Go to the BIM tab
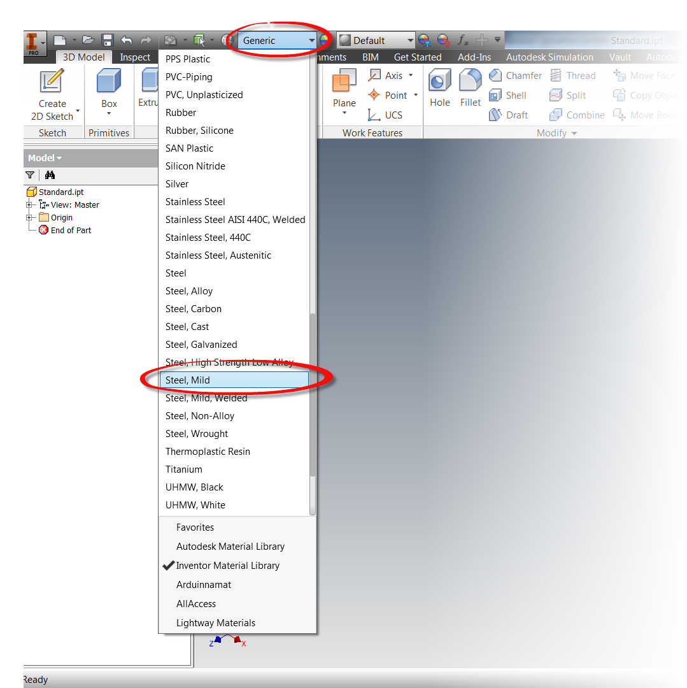 (x=371, y=57)
